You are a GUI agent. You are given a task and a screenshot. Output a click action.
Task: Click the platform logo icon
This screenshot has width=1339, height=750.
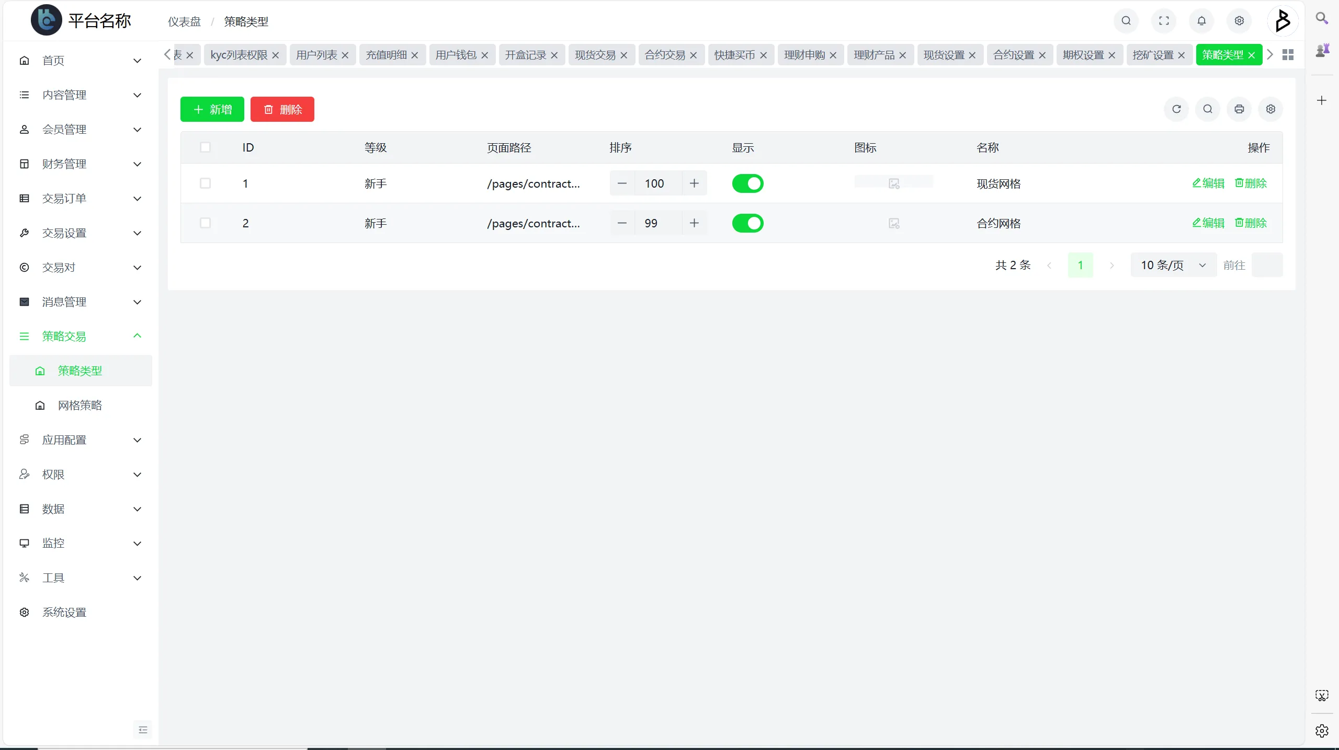pyautogui.click(x=46, y=20)
